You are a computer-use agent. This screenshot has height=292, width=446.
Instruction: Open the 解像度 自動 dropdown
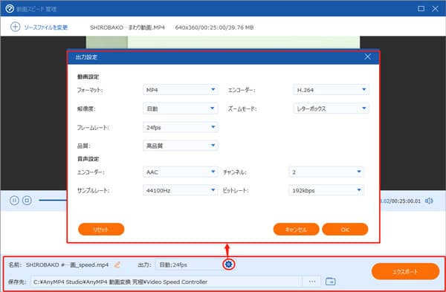181,108
